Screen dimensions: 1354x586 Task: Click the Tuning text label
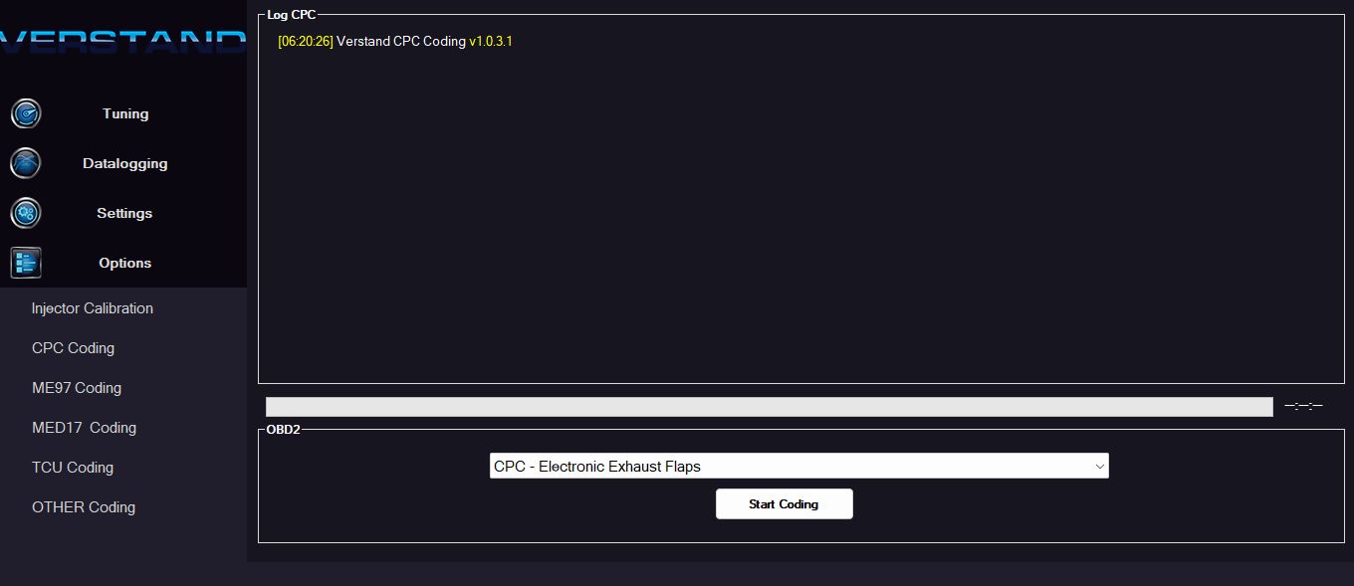tap(124, 113)
